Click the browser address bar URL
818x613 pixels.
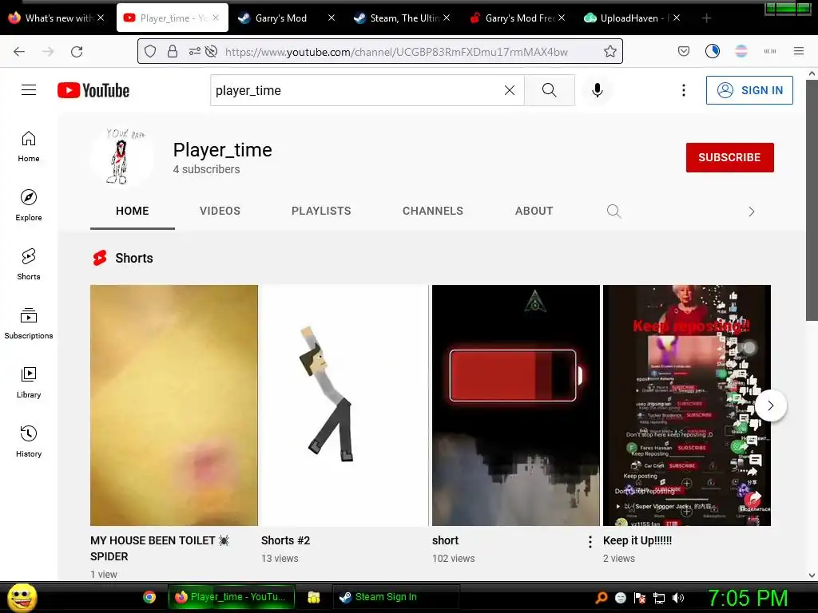pos(396,52)
